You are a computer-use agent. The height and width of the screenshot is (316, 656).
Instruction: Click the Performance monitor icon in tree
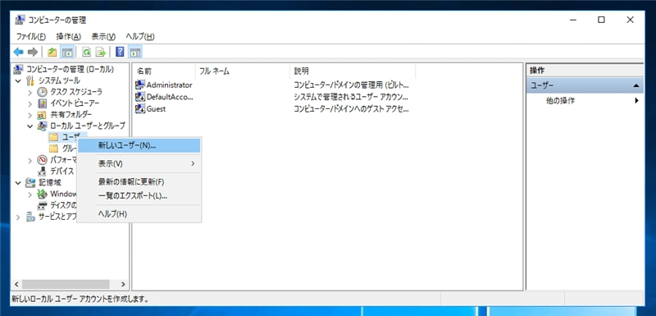(x=43, y=159)
